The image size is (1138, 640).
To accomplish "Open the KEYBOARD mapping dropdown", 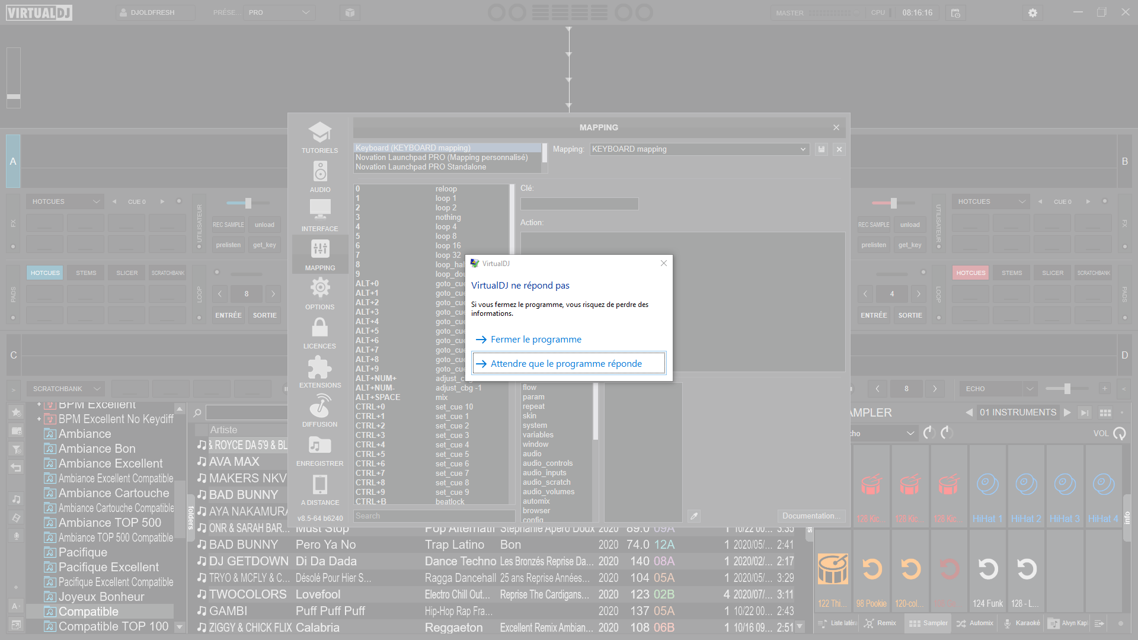I will point(699,149).
